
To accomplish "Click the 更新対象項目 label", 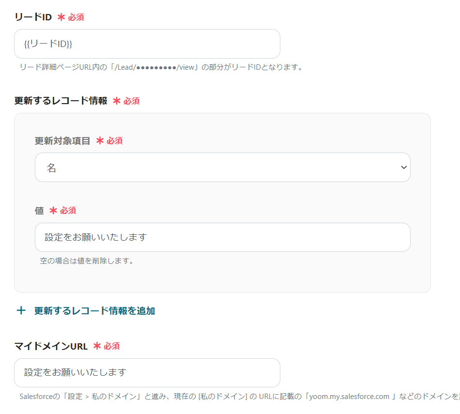I will point(62,141).
